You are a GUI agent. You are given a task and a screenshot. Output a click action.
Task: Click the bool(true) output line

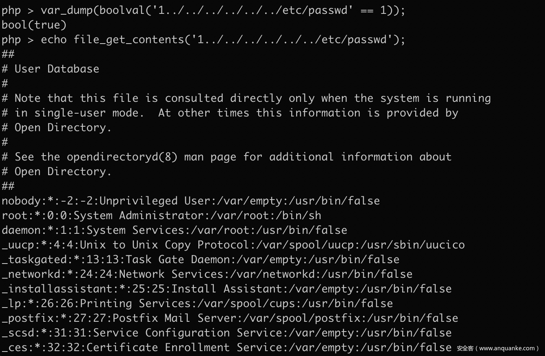click(x=34, y=25)
